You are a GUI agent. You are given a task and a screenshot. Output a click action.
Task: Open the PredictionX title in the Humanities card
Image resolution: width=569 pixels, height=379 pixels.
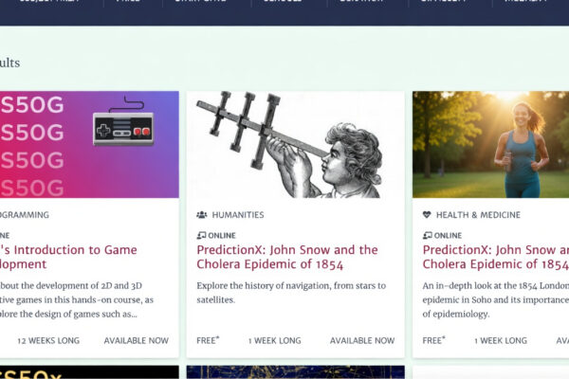click(287, 257)
